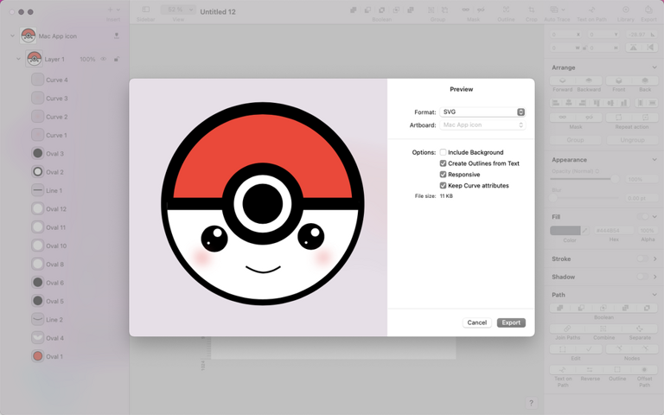This screenshot has height=415, width=664.
Task: Uncheck Create Outlines from Text
Action: [x=443, y=163]
